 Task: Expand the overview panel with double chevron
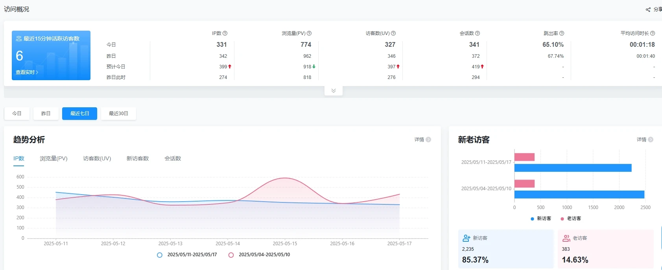click(334, 91)
